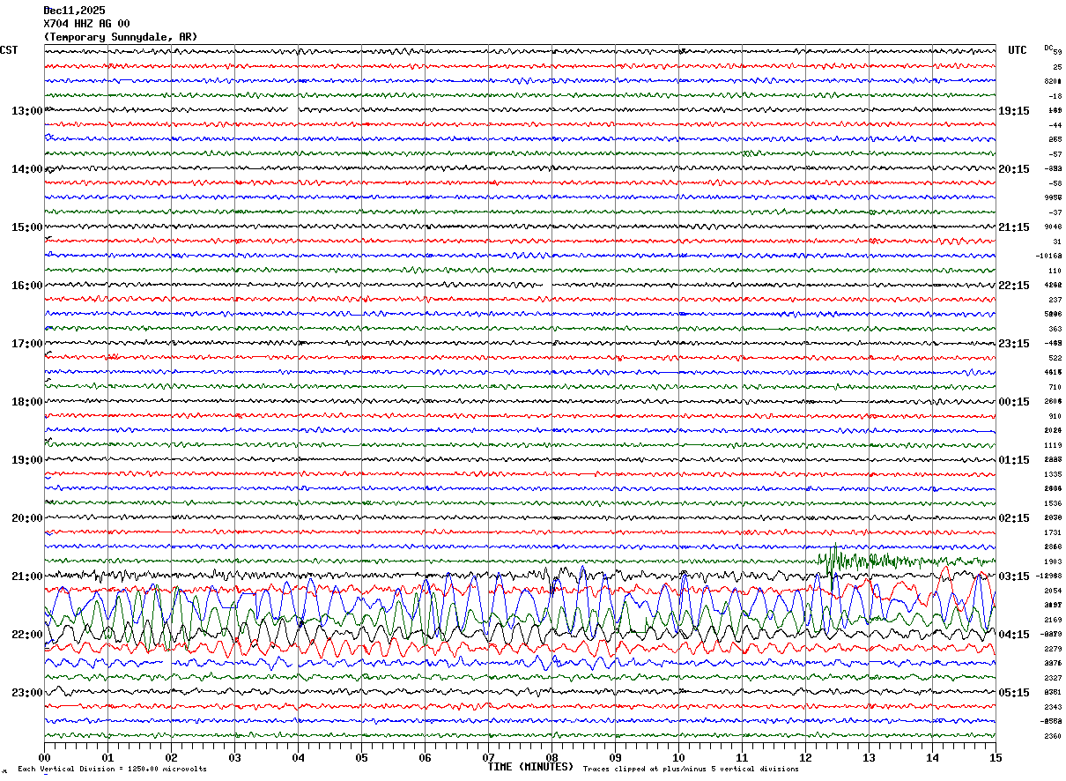Click the vertical division microvolts scale note

[112, 769]
